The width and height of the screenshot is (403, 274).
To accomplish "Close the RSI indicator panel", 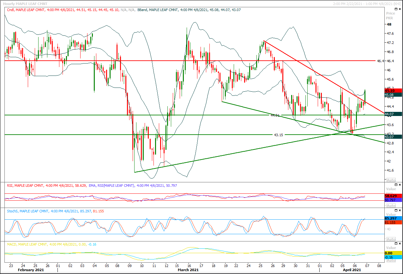I will [x=400, y=185].
